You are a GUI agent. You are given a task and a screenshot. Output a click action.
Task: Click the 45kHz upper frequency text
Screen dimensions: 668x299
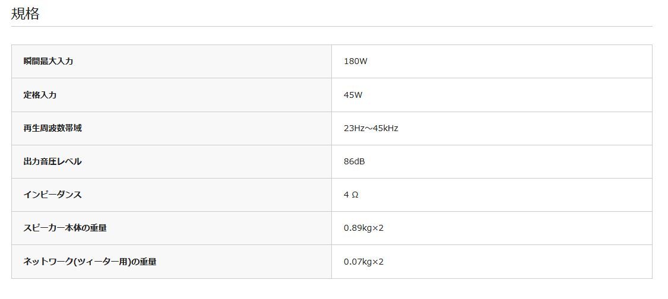tap(386, 128)
